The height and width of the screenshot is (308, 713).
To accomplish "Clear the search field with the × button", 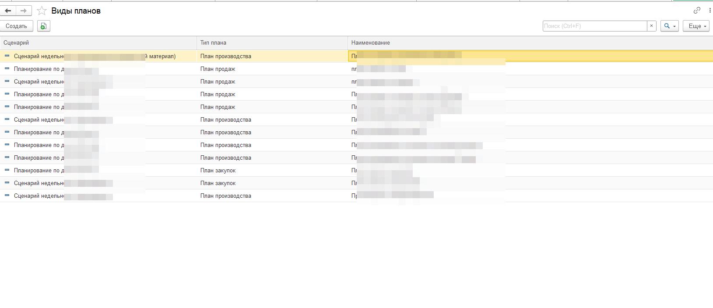I will [651, 26].
